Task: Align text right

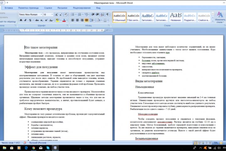Action: click(82, 20)
